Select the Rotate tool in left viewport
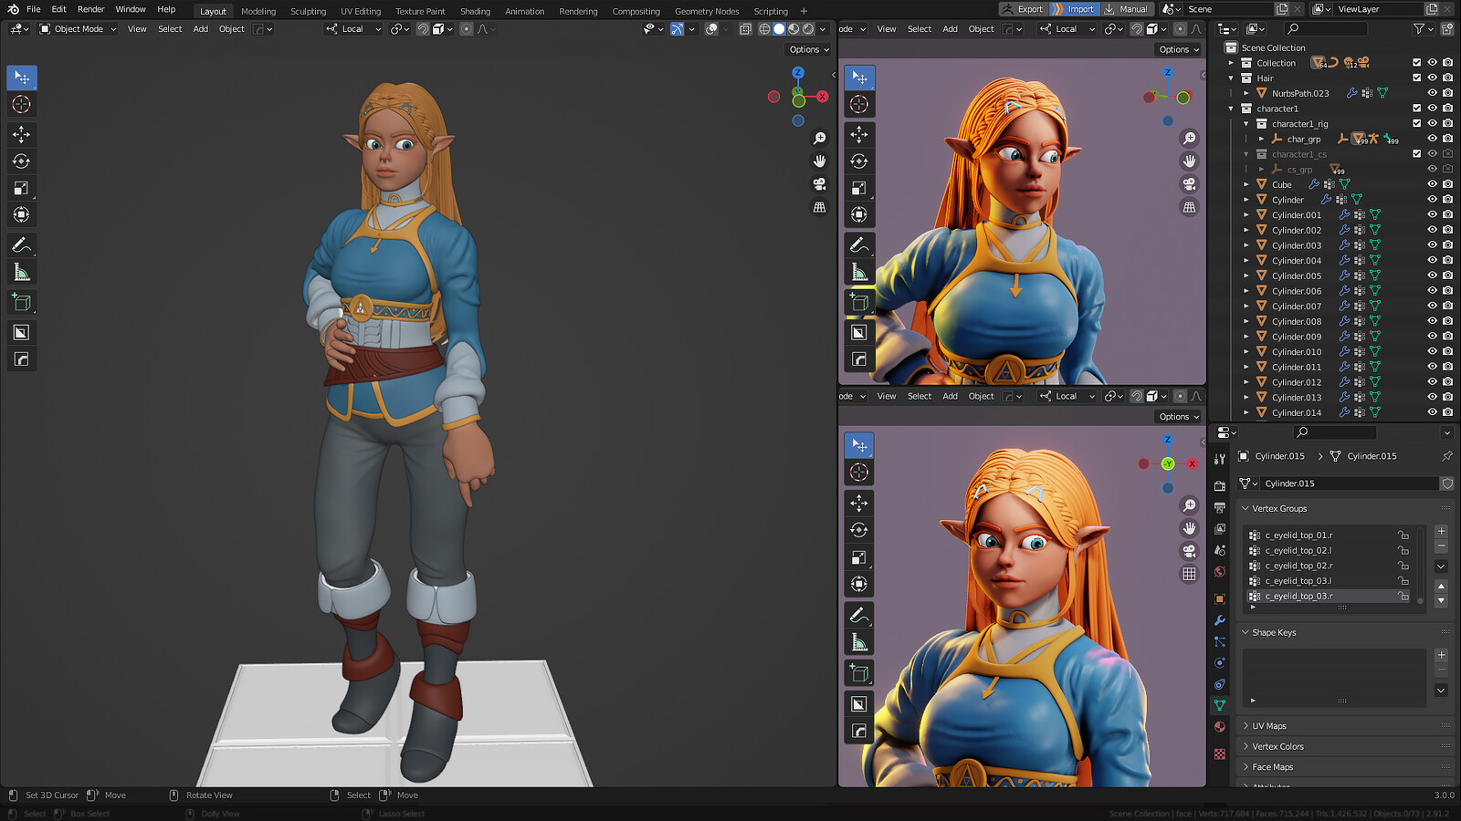Image resolution: width=1461 pixels, height=821 pixels. (x=22, y=161)
